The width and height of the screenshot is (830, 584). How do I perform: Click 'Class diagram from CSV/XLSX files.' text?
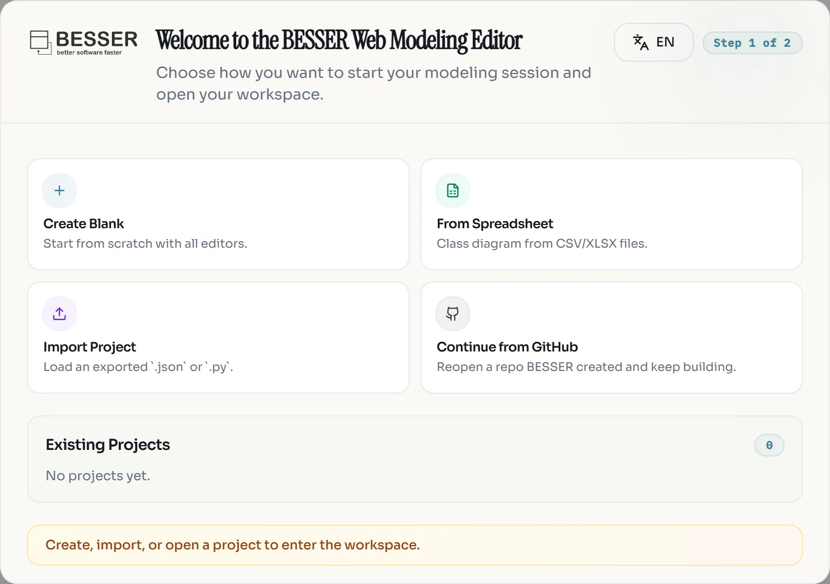pos(542,244)
